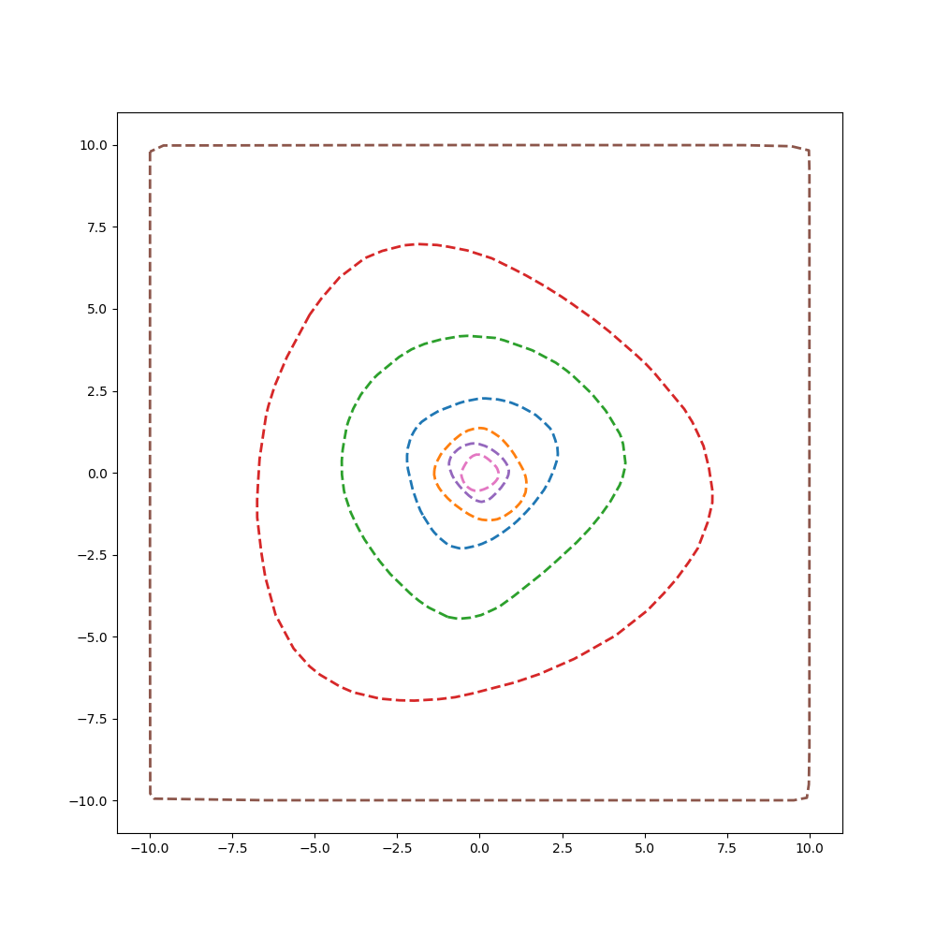Click the y-axis tick label 10.0
This screenshot has width=936, height=936.
(94, 146)
